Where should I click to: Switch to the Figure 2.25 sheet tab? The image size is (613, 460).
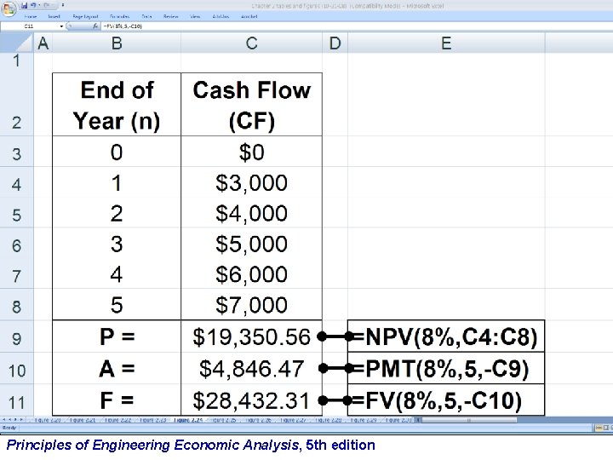(223, 420)
